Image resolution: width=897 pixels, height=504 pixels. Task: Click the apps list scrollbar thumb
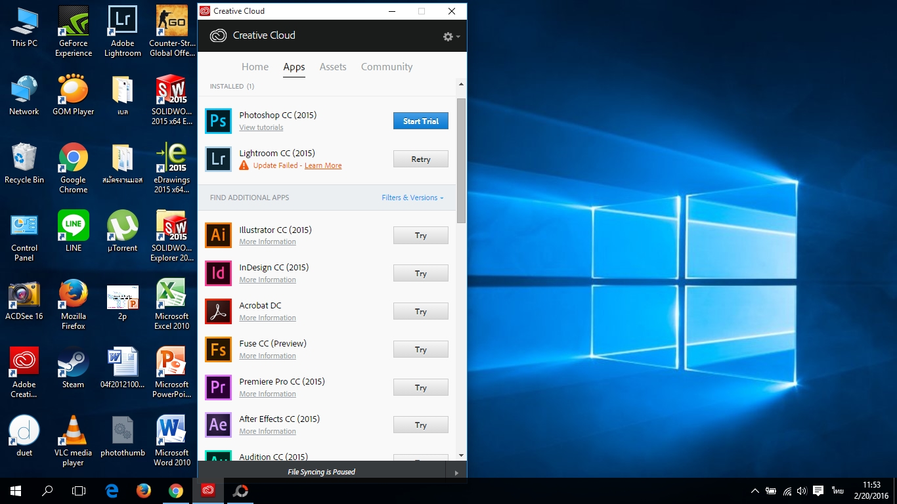click(461, 161)
